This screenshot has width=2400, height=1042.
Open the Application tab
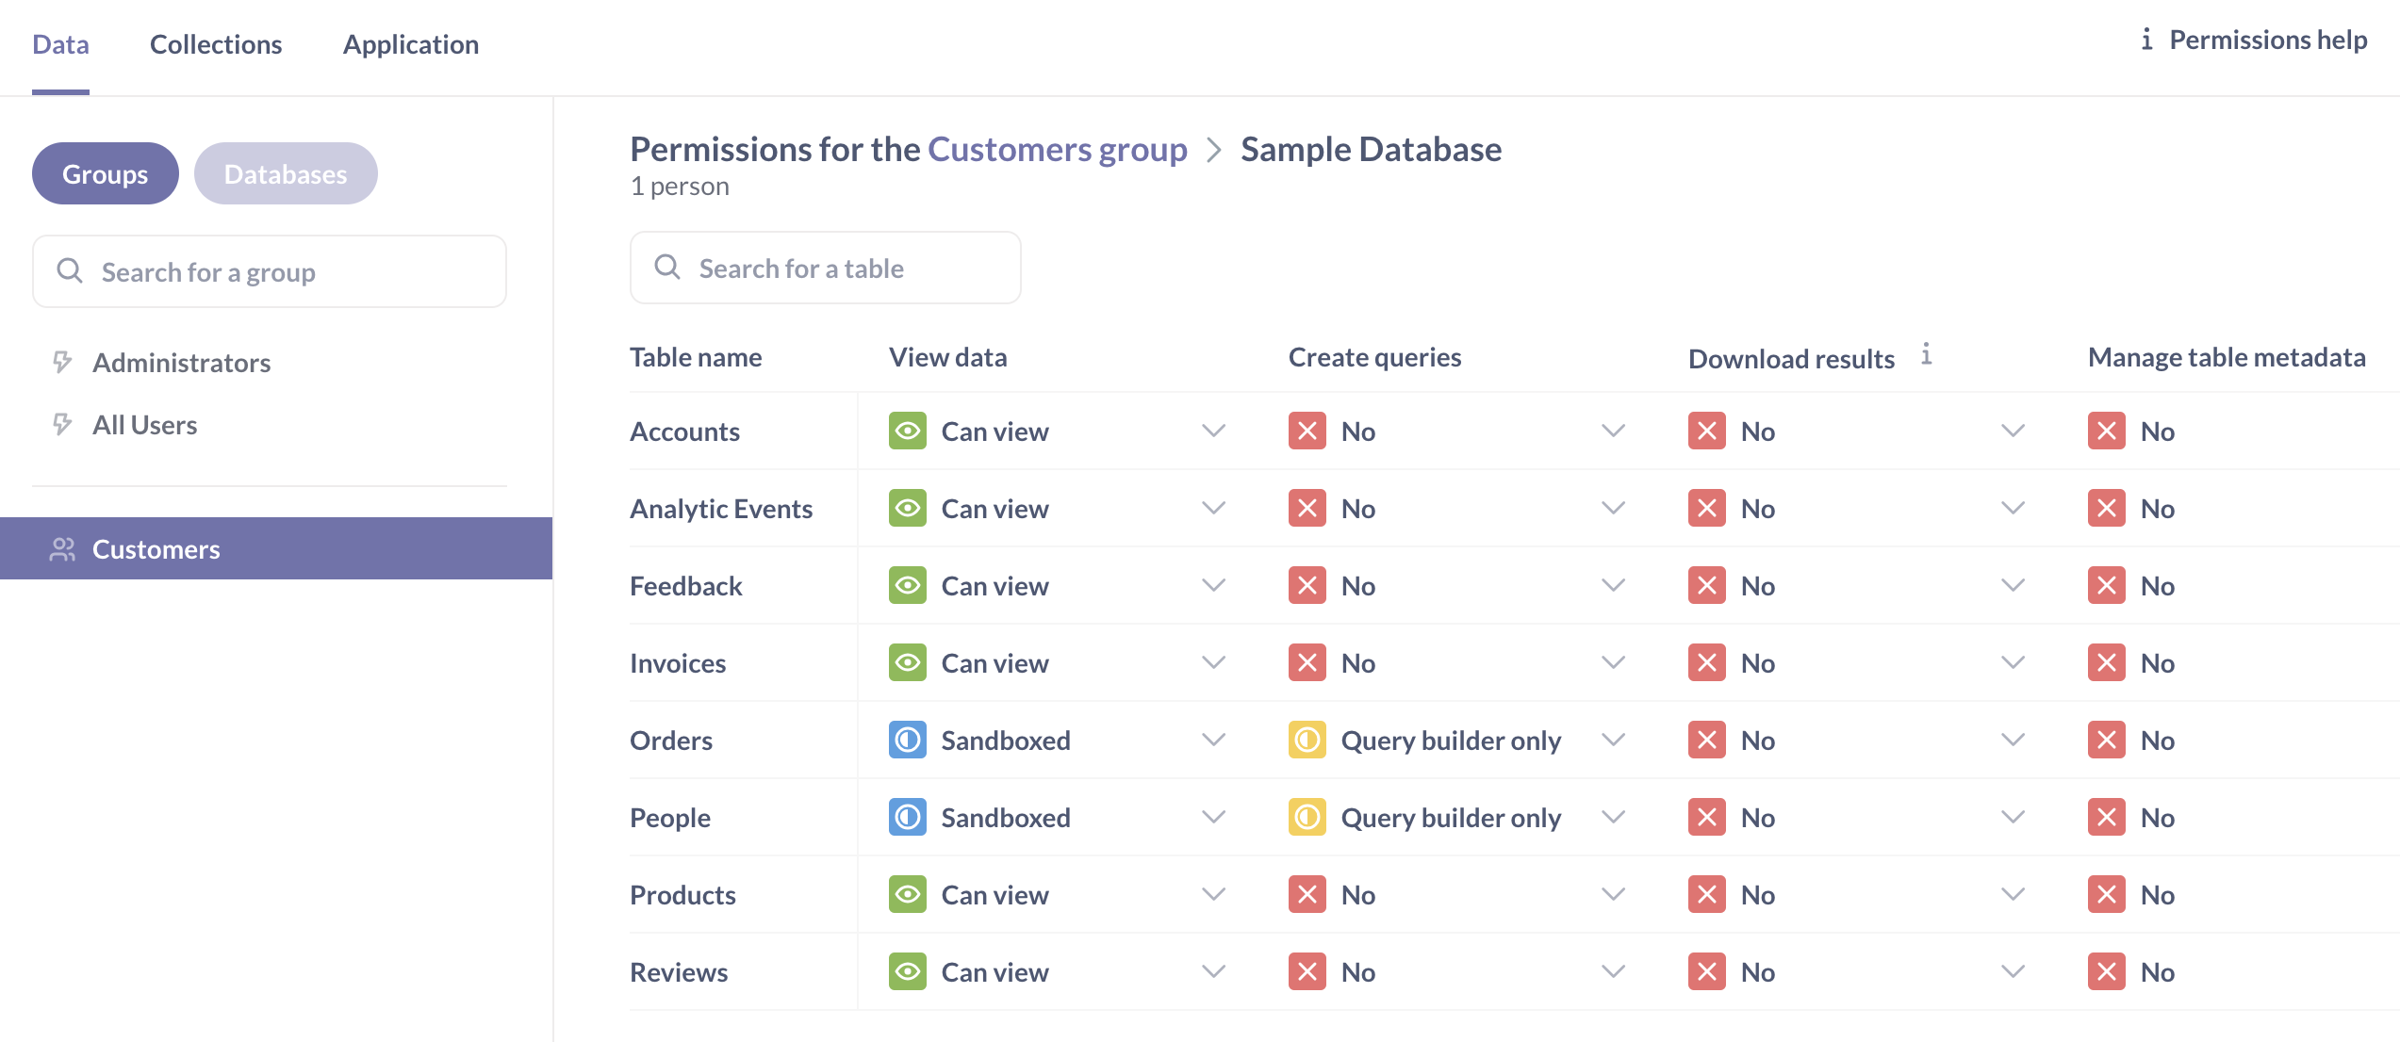[410, 44]
